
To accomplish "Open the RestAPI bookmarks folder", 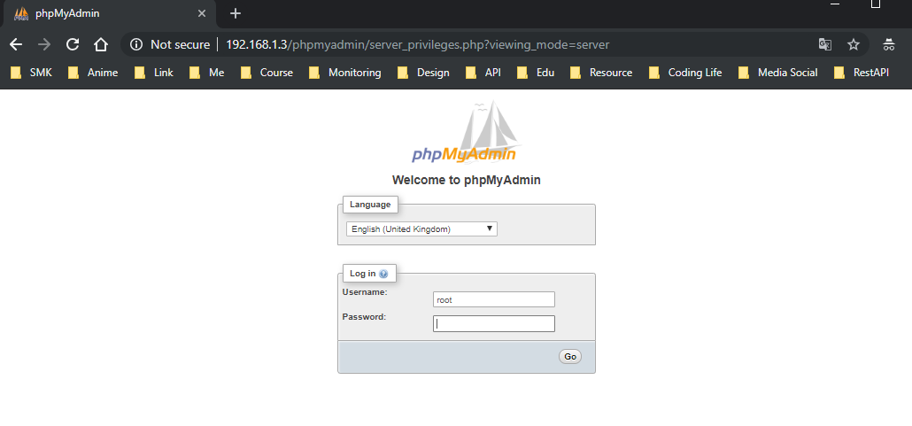I will (x=862, y=73).
